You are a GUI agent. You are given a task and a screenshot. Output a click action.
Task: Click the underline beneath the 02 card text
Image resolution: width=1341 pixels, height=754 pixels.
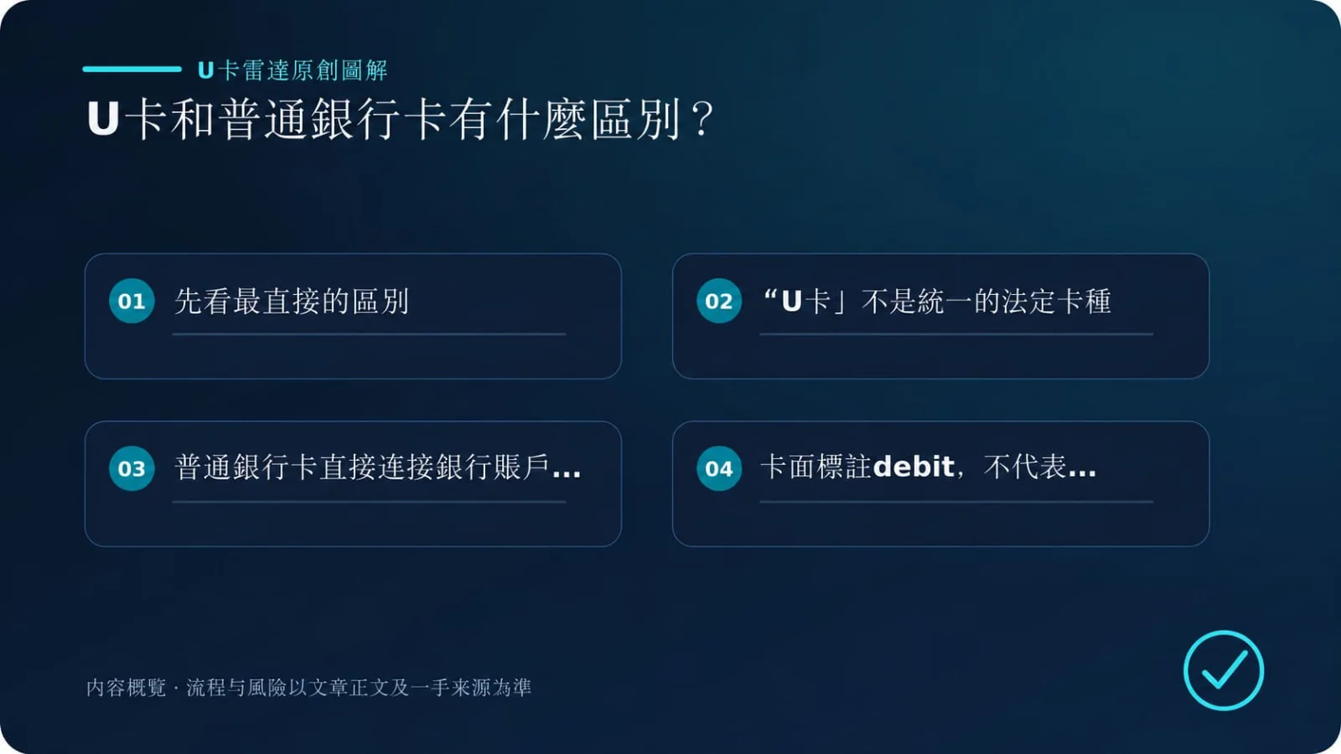pyautogui.click(x=956, y=334)
